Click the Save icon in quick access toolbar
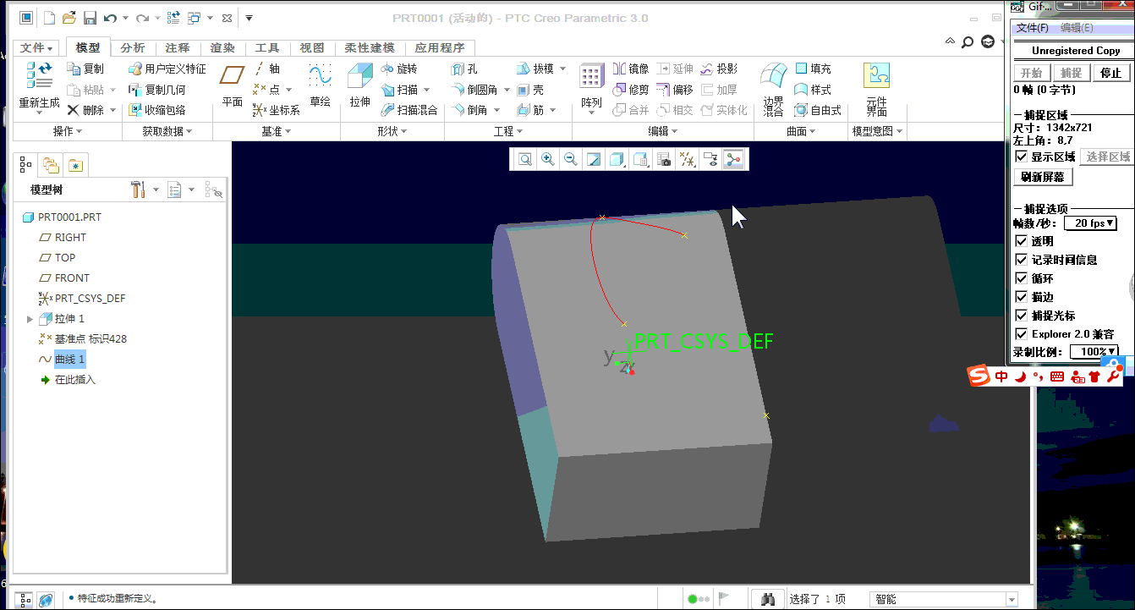Image resolution: width=1135 pixels, height=610 pixels. tap(90, 18)
